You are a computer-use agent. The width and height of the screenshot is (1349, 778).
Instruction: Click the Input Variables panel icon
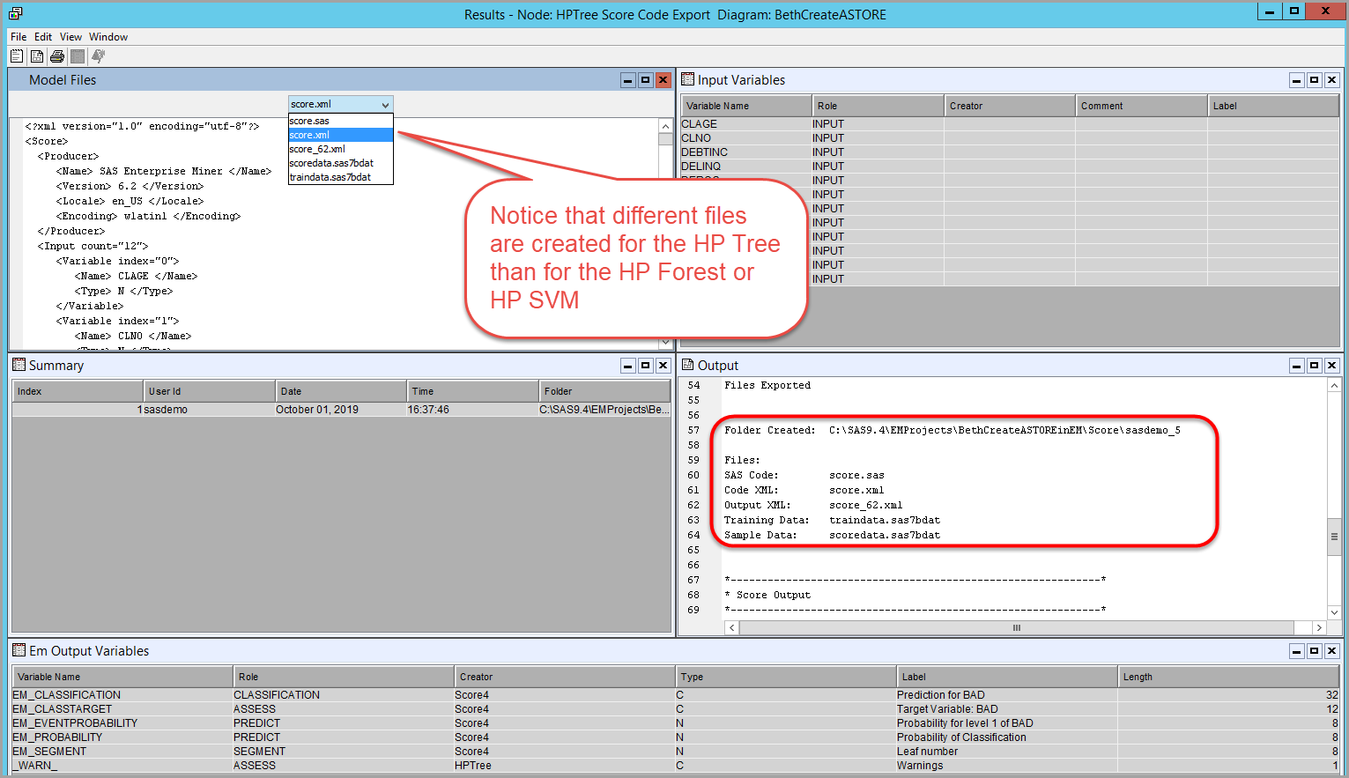click(x=688, y=79)
